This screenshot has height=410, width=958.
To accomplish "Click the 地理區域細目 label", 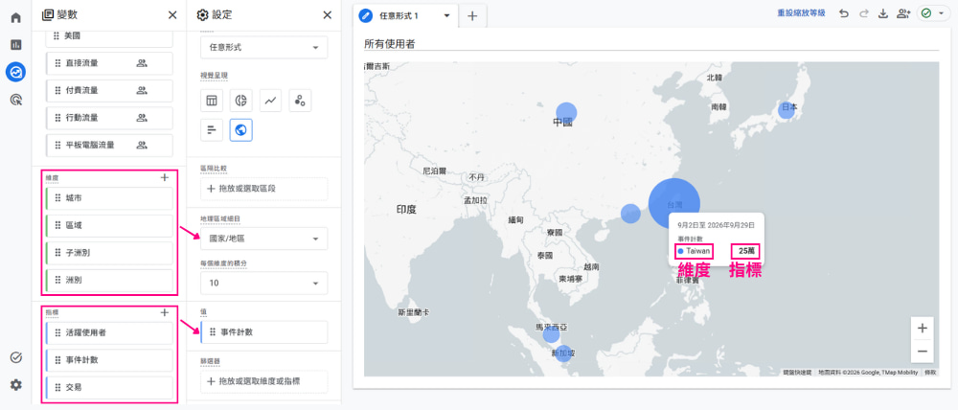I will tap(218, 218).
